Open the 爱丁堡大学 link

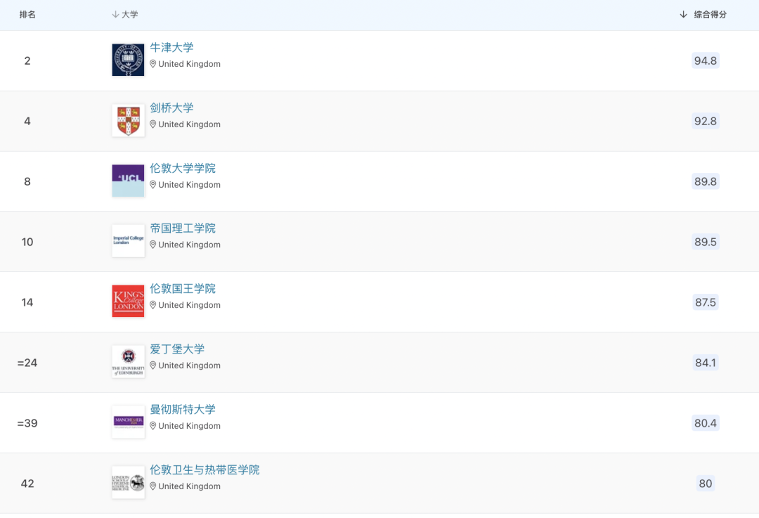coord(177,349)
